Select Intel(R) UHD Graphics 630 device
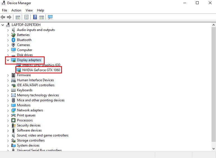 (41, 65)
